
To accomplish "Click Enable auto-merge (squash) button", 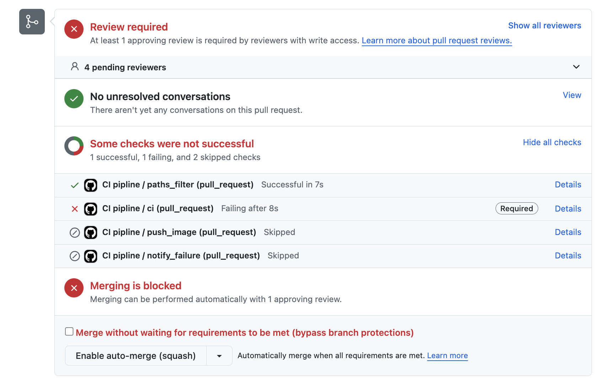I will coord(135,356).
